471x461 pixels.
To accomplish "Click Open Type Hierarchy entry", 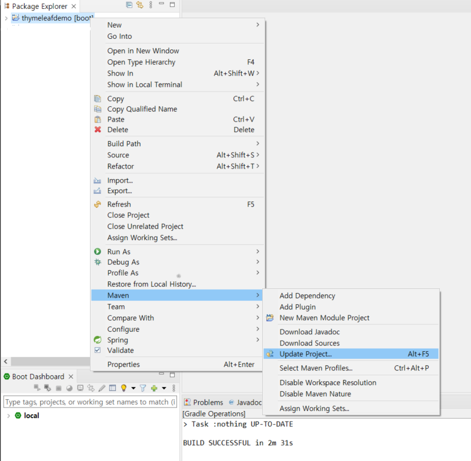I will 177,62.
